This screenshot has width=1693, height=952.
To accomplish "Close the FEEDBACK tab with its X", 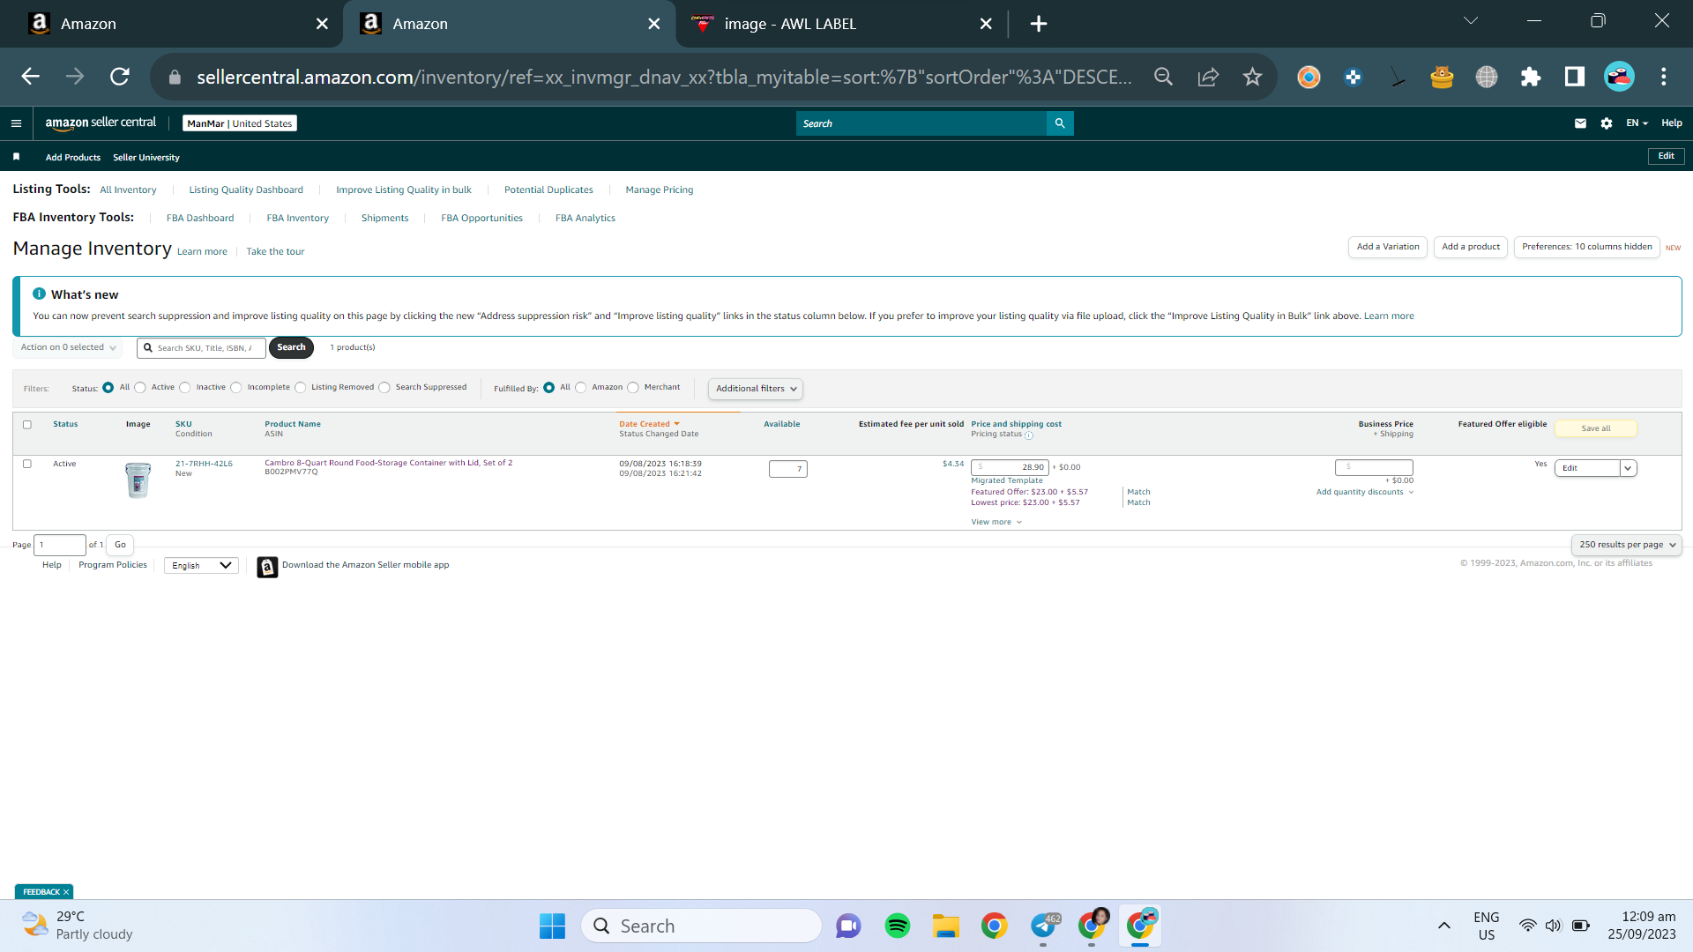I will pos(66,892).
